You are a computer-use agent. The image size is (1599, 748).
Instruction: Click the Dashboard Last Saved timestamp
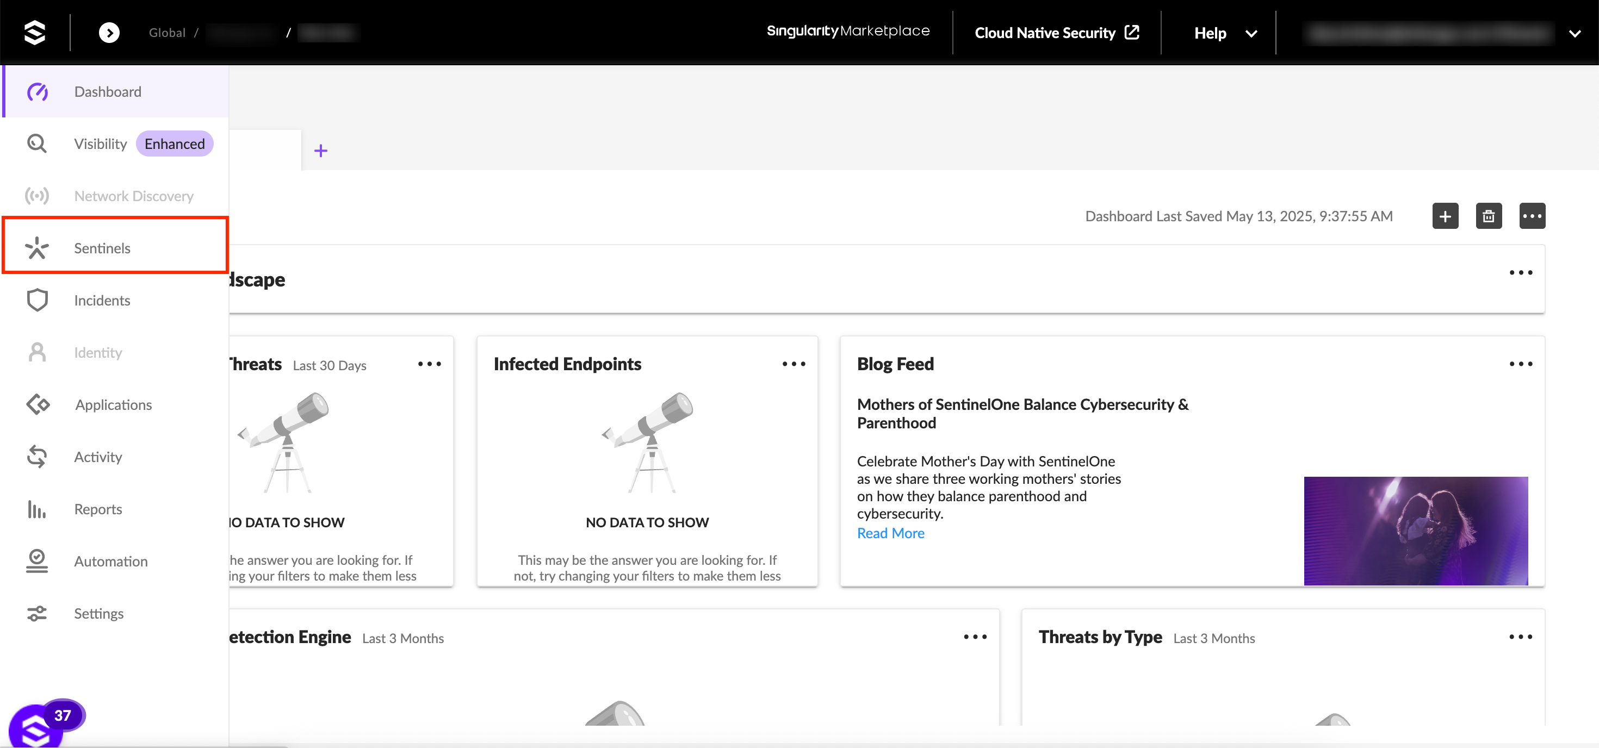pyautogui.click(x=1238, y=216)
